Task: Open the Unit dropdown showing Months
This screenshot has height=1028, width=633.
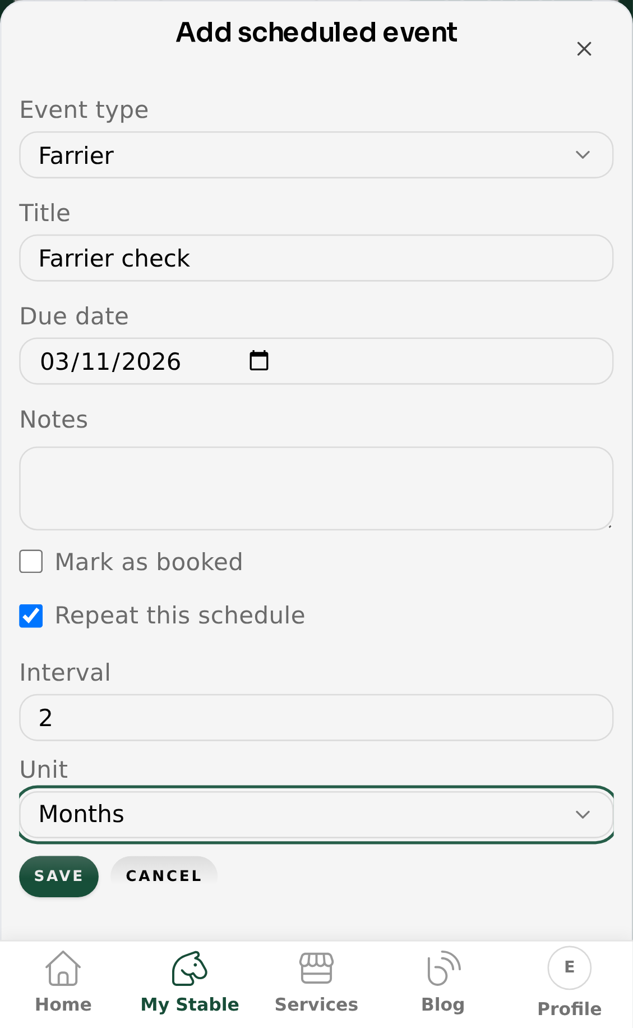Action: click(316, 814)
